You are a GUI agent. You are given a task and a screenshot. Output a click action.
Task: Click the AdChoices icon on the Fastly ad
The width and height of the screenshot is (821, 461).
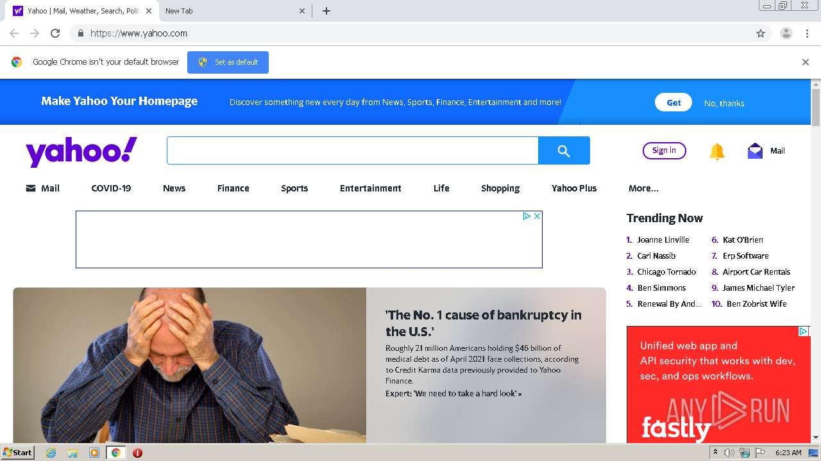[803, 331]
